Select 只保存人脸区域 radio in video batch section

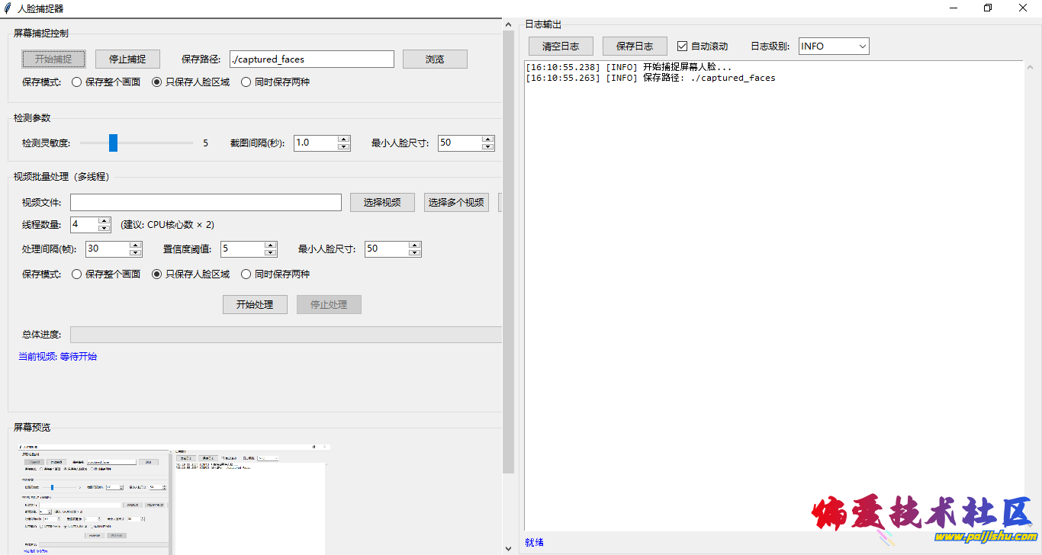(x=159, y=274)
